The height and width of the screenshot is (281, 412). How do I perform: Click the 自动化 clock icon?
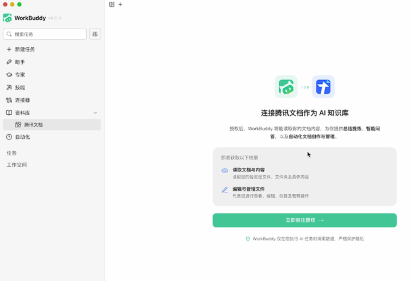click(x=9, y=137)
